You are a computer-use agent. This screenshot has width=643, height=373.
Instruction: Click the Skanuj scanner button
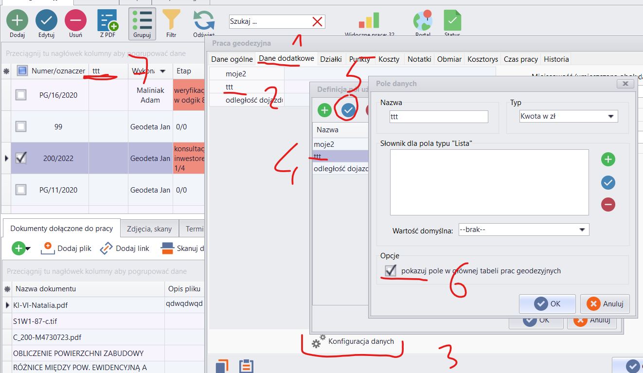point(181,249)
